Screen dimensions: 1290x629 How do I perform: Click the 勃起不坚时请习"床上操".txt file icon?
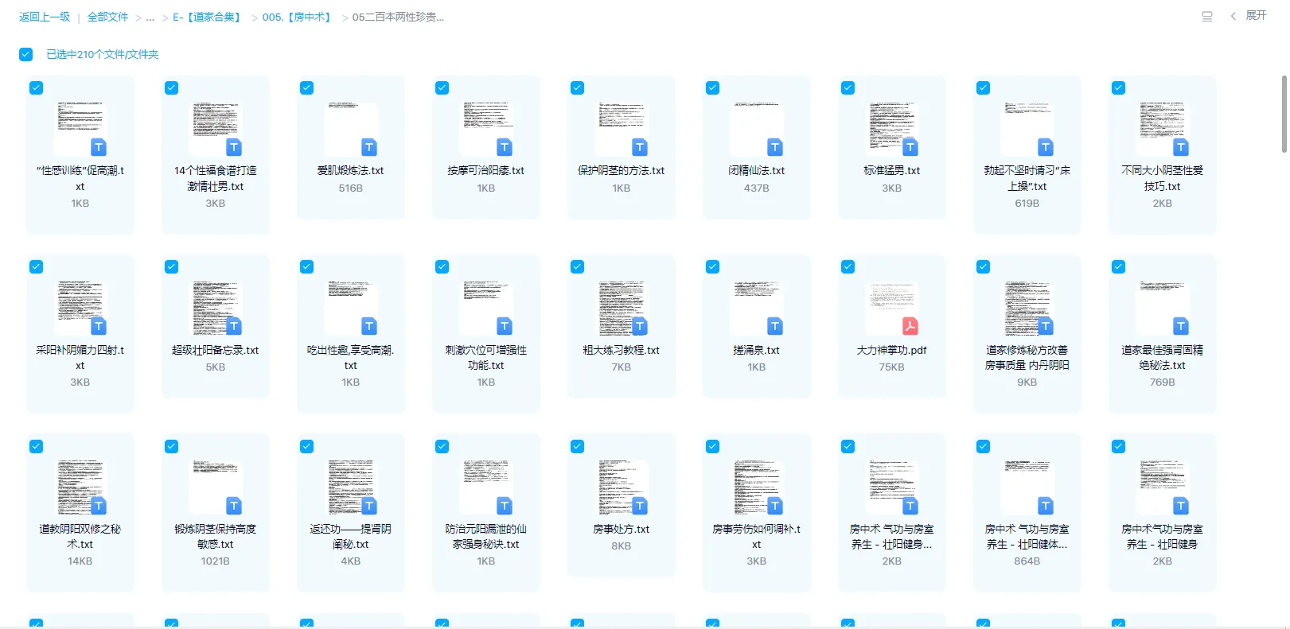point(1027,129)
